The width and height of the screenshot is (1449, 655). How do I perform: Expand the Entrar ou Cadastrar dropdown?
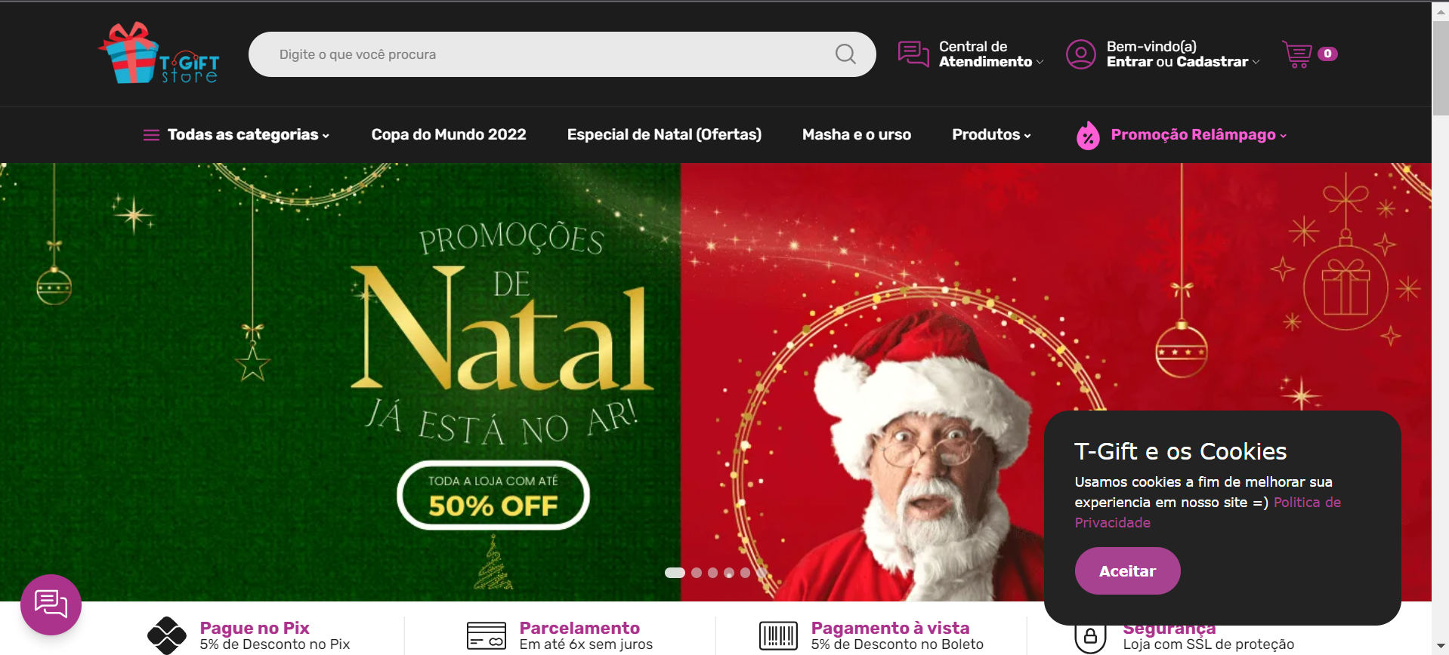pyautogui.click(x=1182, y=62)
